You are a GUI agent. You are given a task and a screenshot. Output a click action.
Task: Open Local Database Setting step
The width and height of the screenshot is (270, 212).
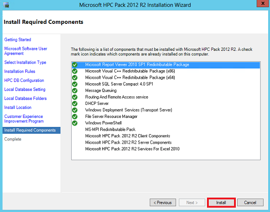point(25,90)
